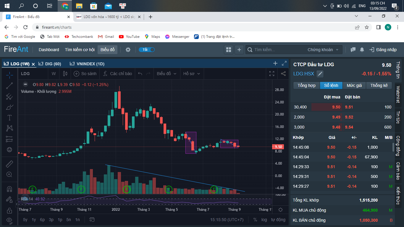This screenshot has height=227, width=404.
Task: Select the brush drawing tool
Action: pyautogui.click(x=9, y=107)
